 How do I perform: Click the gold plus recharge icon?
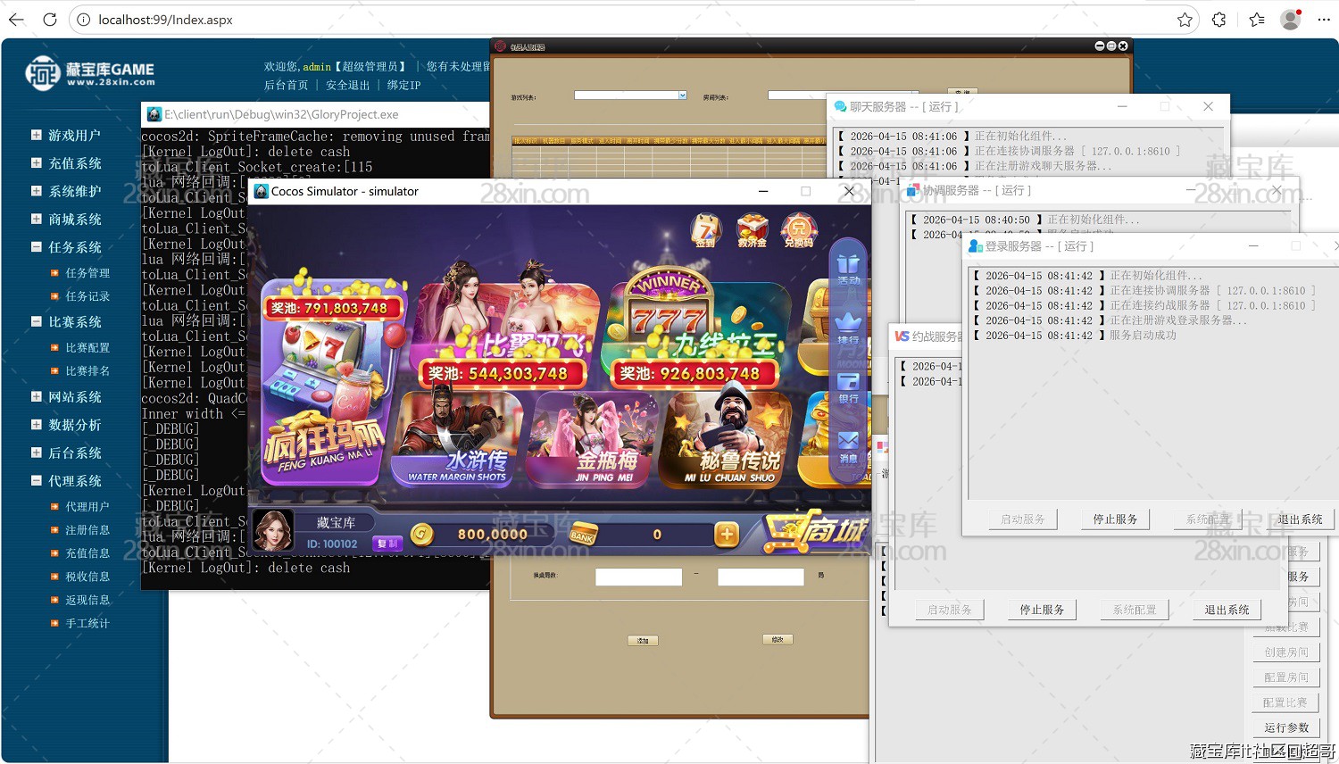[x=725, y=533]
